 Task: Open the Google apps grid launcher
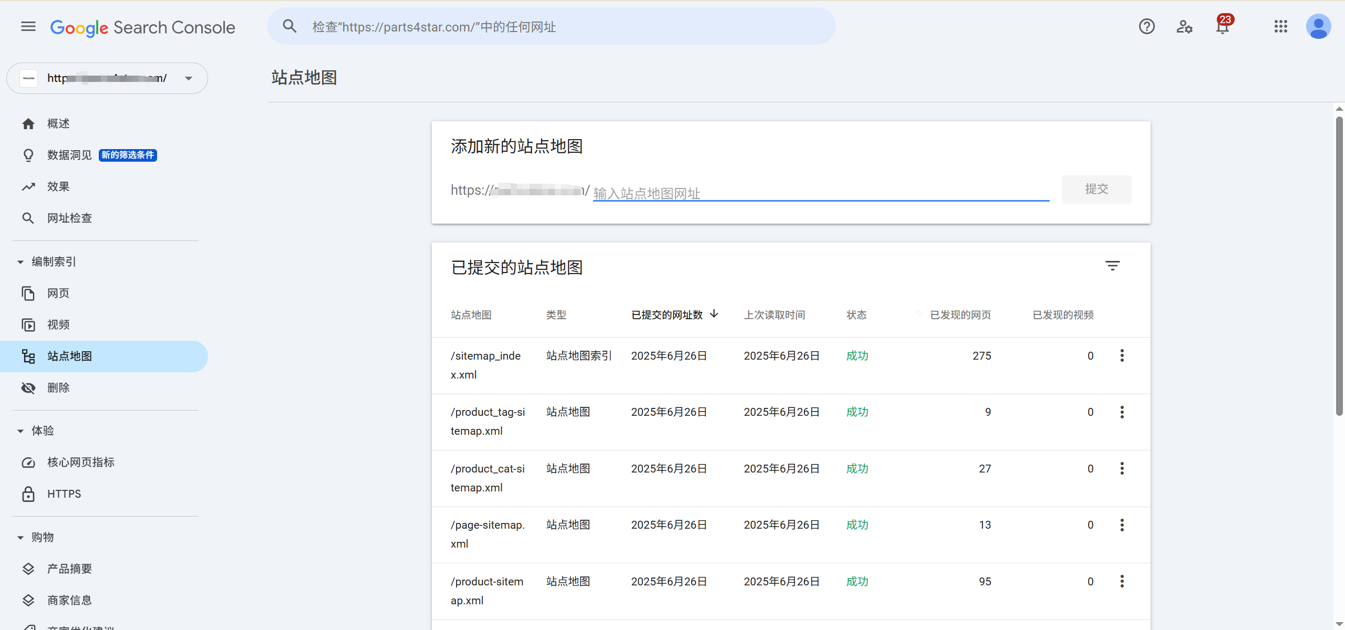[x=1281, y=26]
